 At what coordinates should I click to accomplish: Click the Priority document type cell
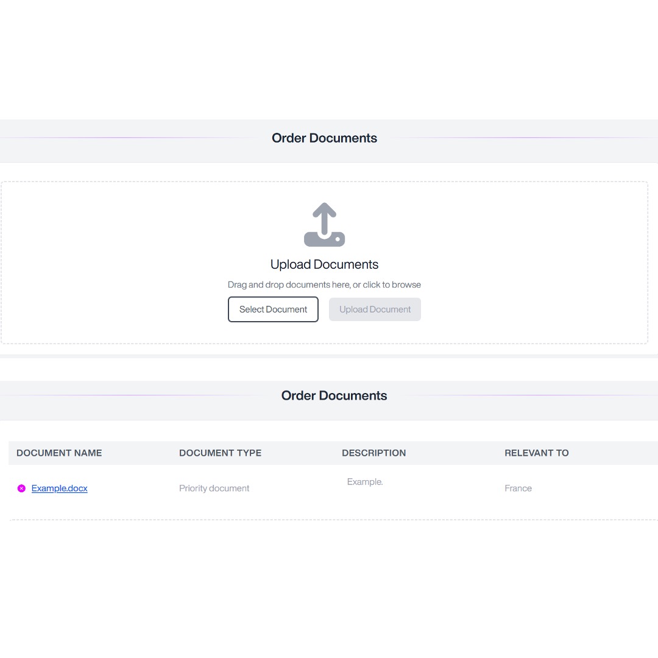coord(214,489)
